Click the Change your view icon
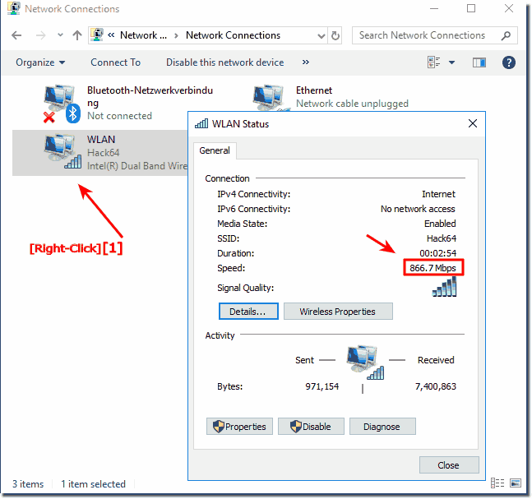532x499 pixels. tap(434, 62)
